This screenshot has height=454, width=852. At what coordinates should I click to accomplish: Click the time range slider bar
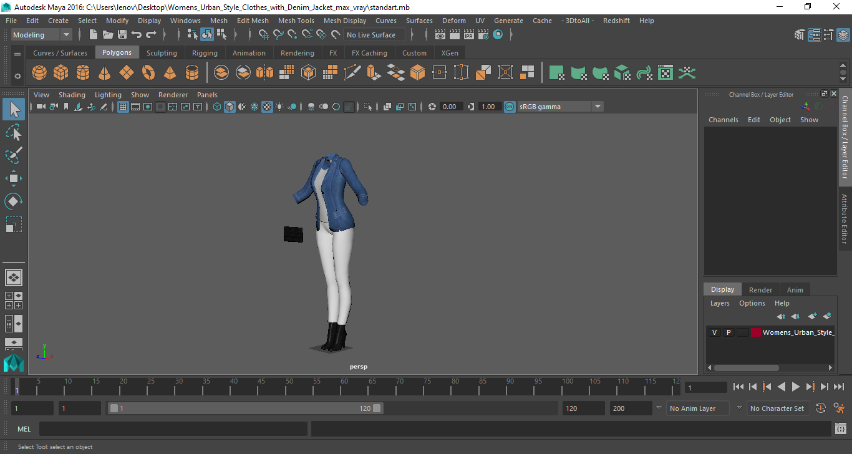246,408
